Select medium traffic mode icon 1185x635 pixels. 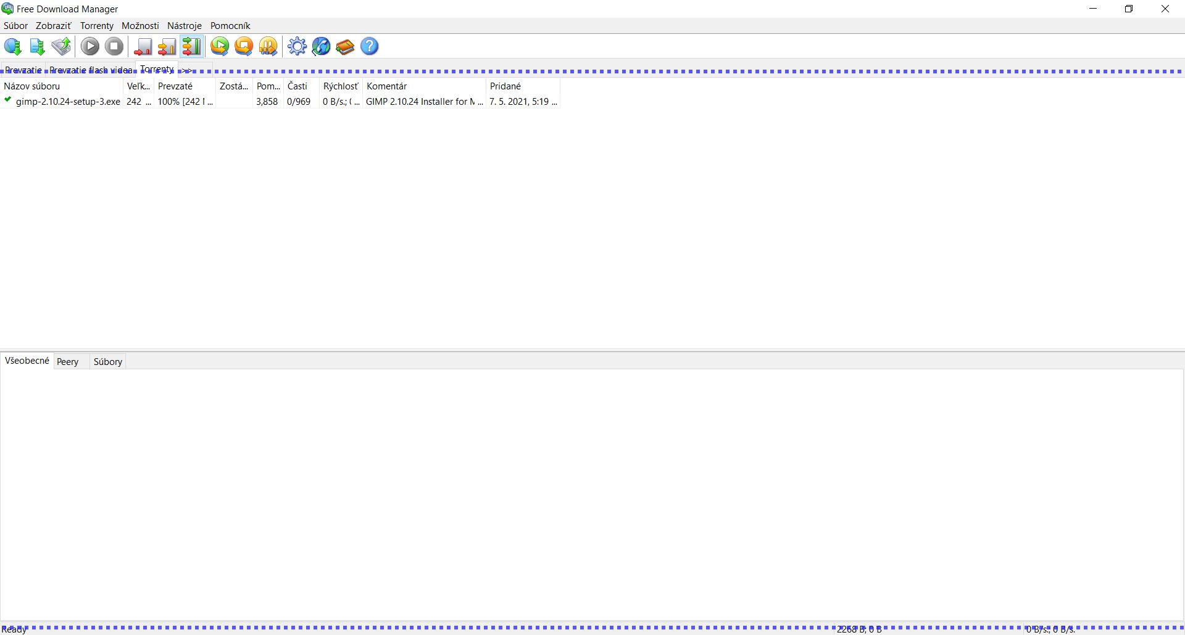pos(167,46)
